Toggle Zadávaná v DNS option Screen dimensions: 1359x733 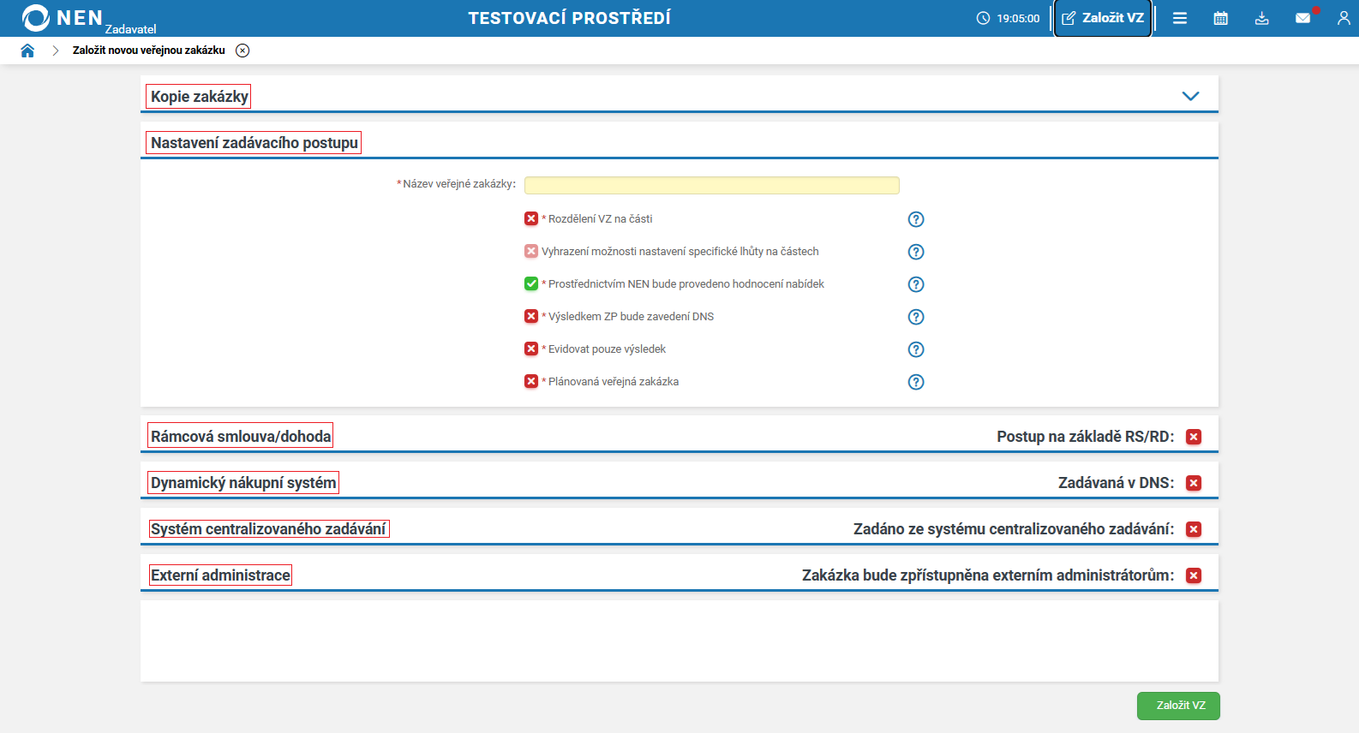(x=1194, y=483)
